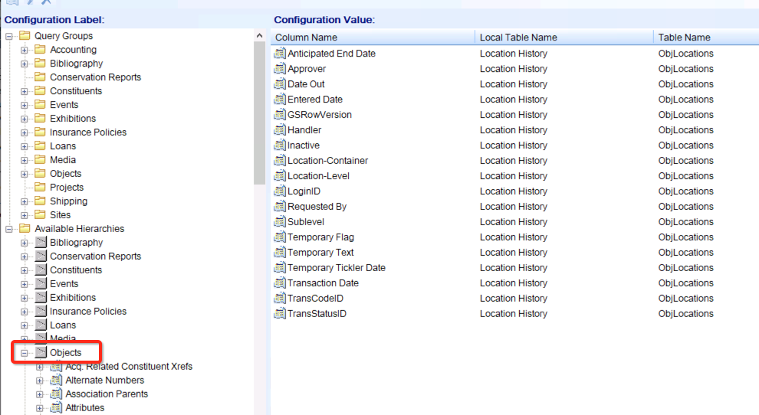Click the Bibliography folder icon under Query Groups
Viewport: 759px width, 415px height.
tap(40, 64)
